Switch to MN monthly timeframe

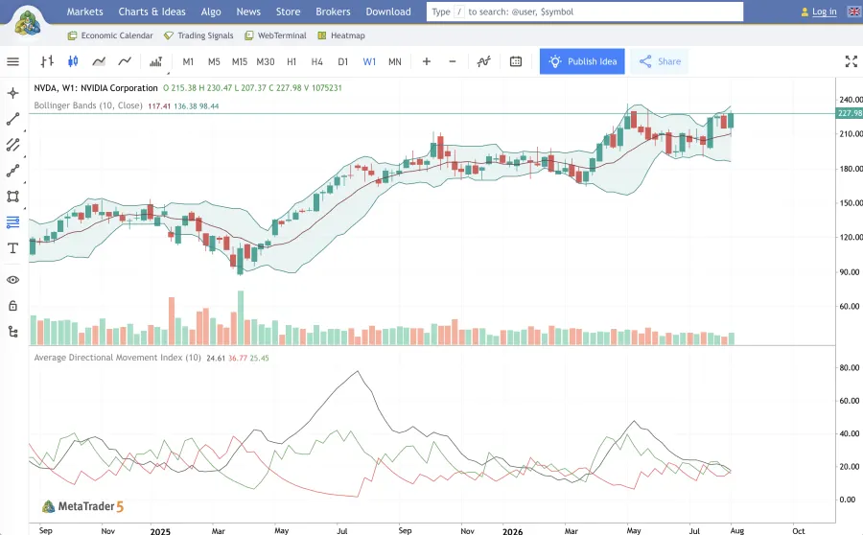(x=395, y=61)
